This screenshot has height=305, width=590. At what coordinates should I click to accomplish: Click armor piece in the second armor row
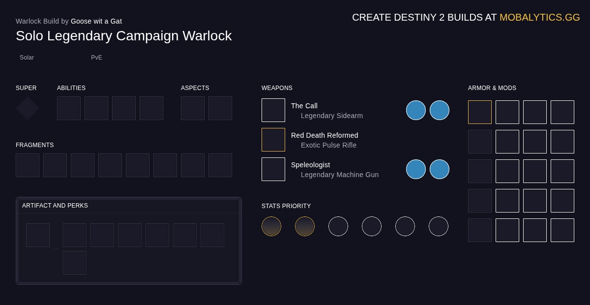(480, 142)
